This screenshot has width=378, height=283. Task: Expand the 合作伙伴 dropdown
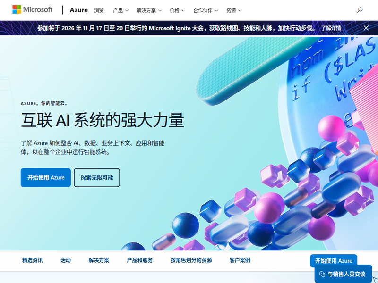pyautogui.click(x=206, y=10)
